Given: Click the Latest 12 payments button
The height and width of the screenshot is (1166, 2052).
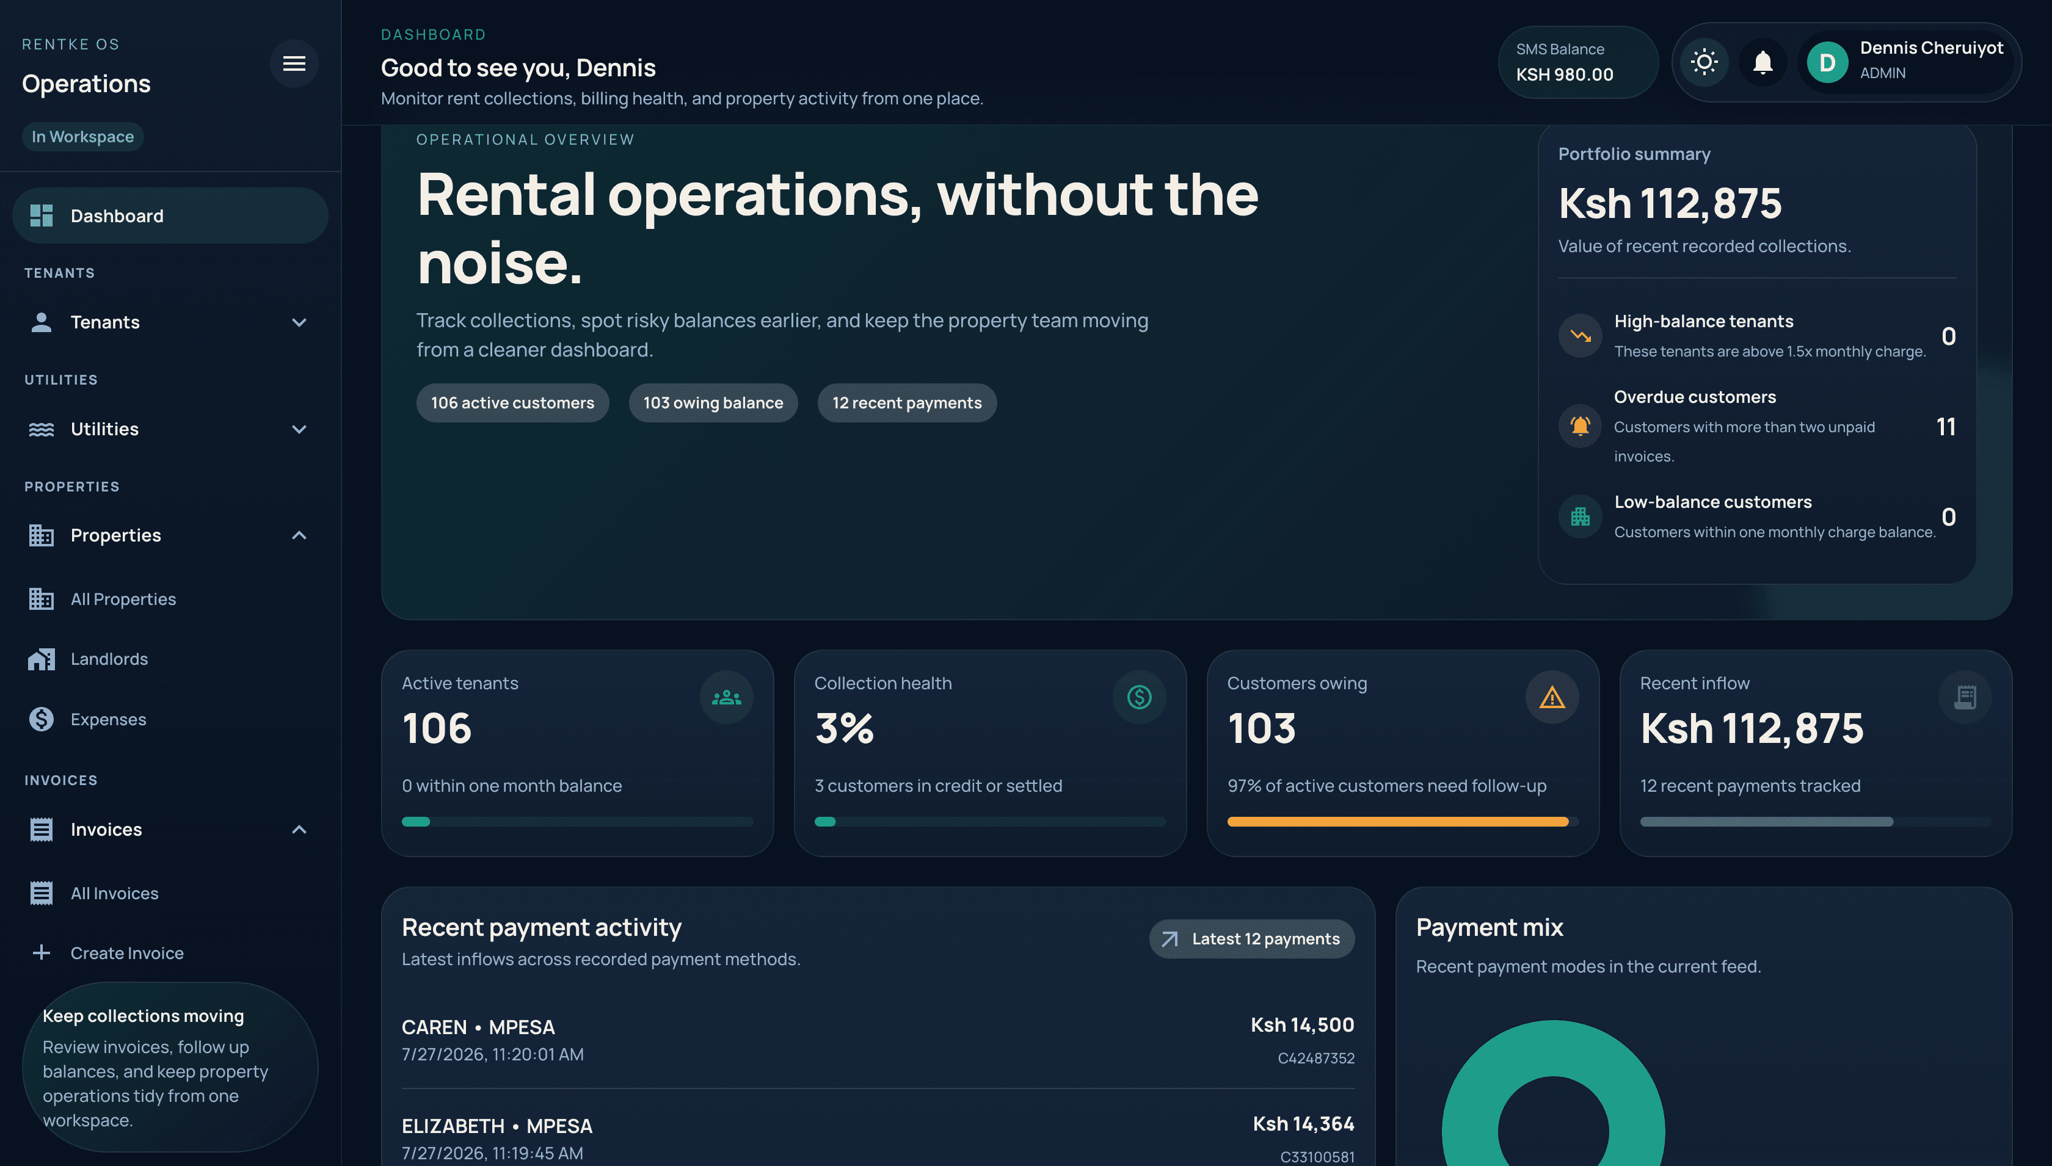Looking at the screenshot, I should 1252,938.
